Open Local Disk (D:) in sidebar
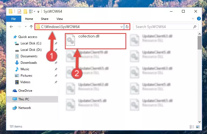The width and height of the screenshot is (207, 134). (x=31, y=50)
